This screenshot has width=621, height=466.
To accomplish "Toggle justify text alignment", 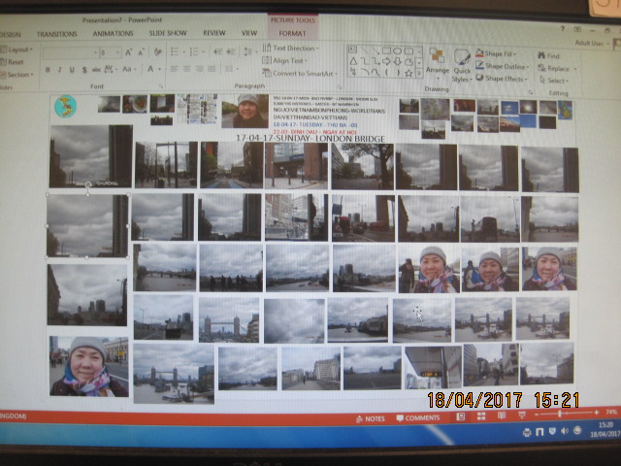I will [x=212, y=69].
